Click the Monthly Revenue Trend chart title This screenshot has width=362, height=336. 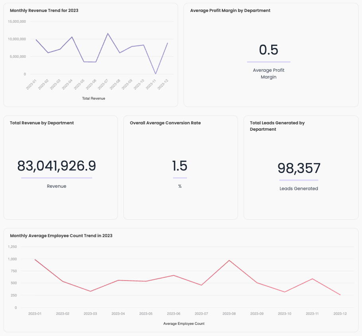[x=45, y=10]
